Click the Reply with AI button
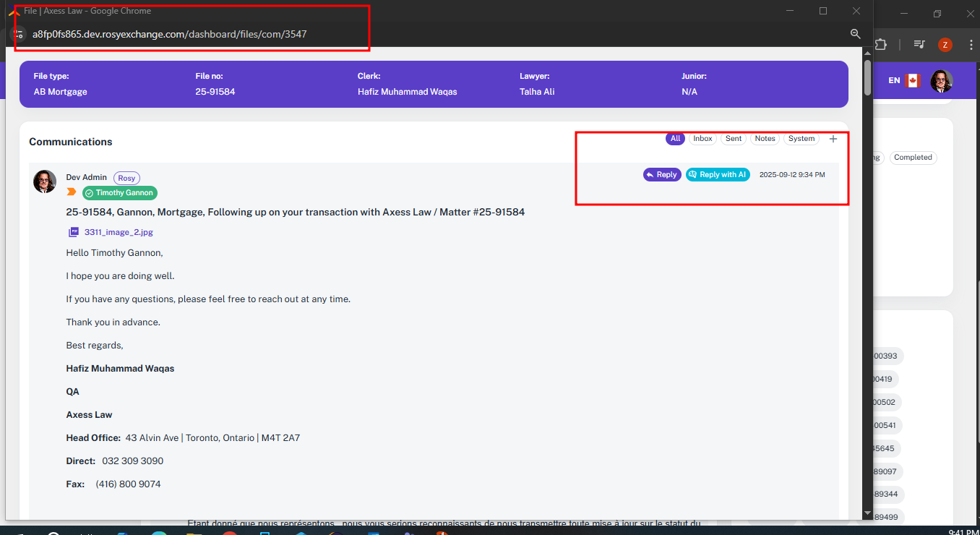980x535 pixels. tap(718, 175)
